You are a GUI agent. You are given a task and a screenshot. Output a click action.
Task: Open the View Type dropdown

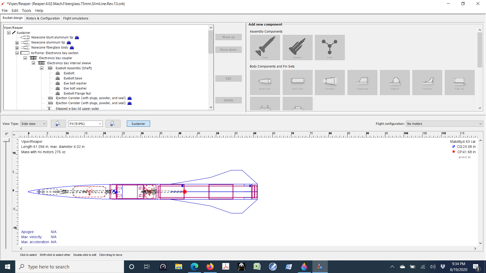[34, 124]
